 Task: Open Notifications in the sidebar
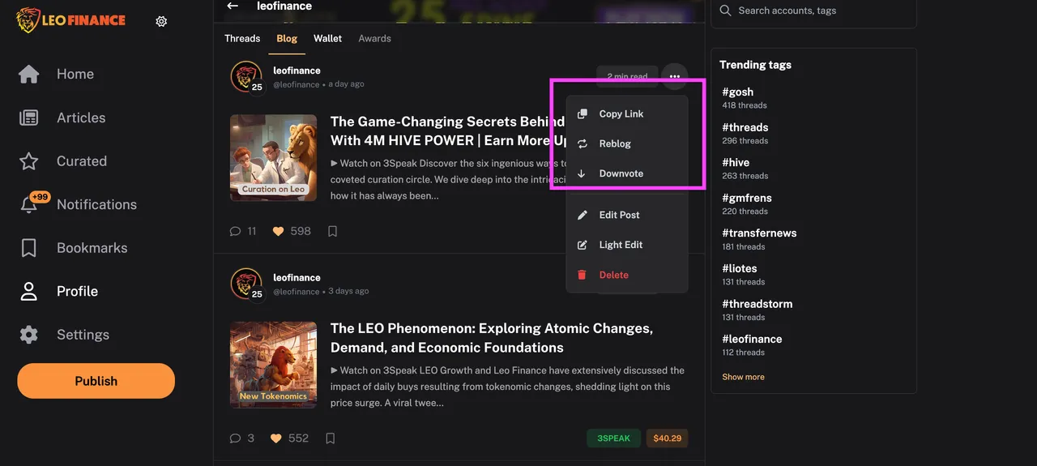tap(97, 204)
